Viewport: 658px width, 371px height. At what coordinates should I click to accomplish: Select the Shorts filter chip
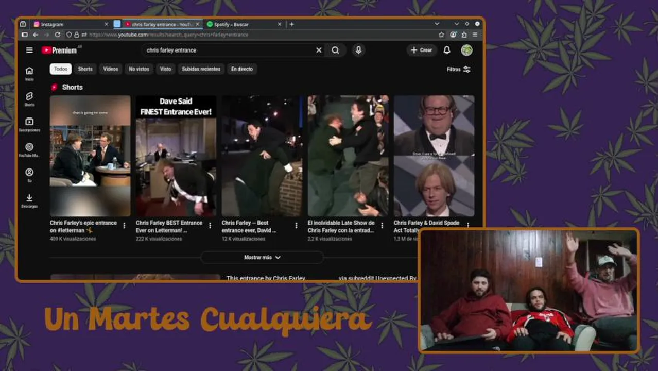tap(85, 69)
